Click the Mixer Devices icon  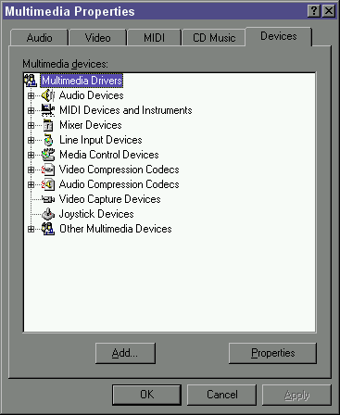coord(48,125)
